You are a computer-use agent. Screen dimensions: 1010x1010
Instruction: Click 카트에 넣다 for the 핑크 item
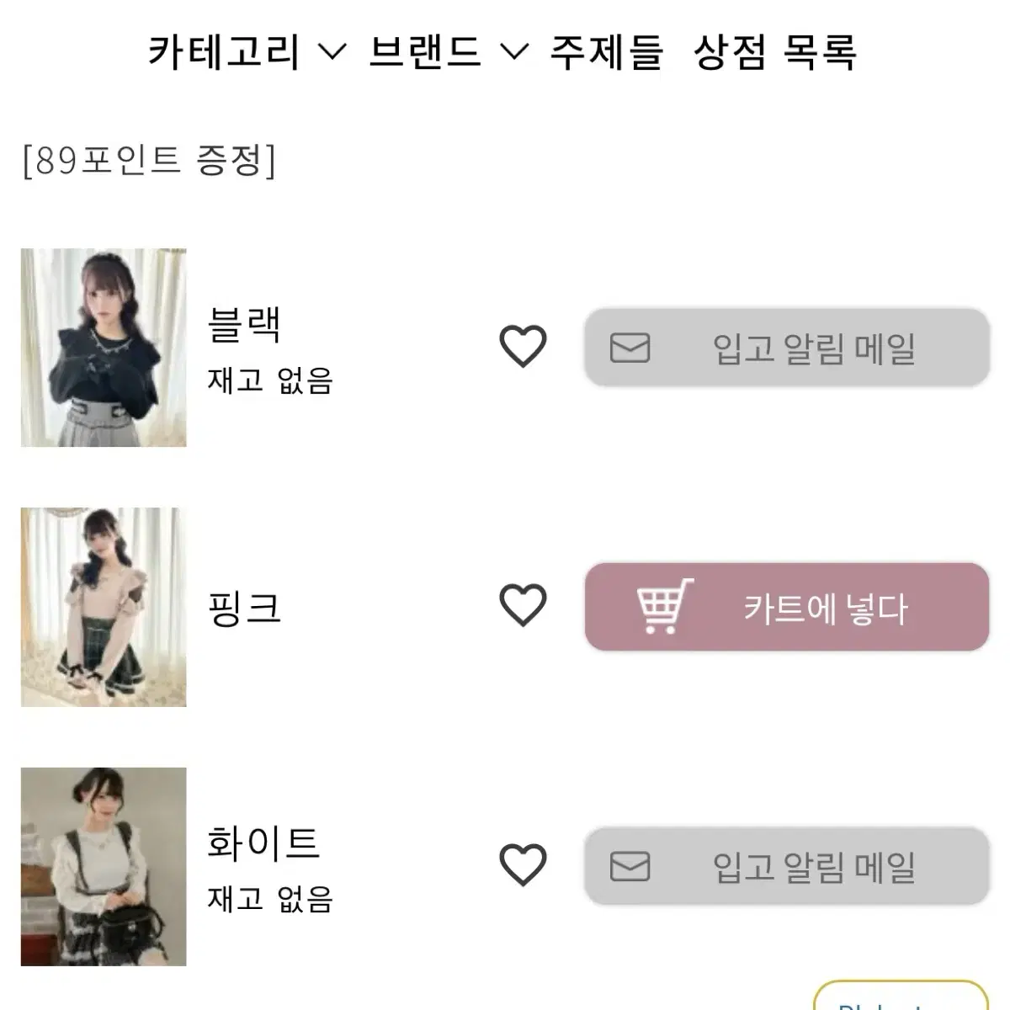[x=787, y=607]
